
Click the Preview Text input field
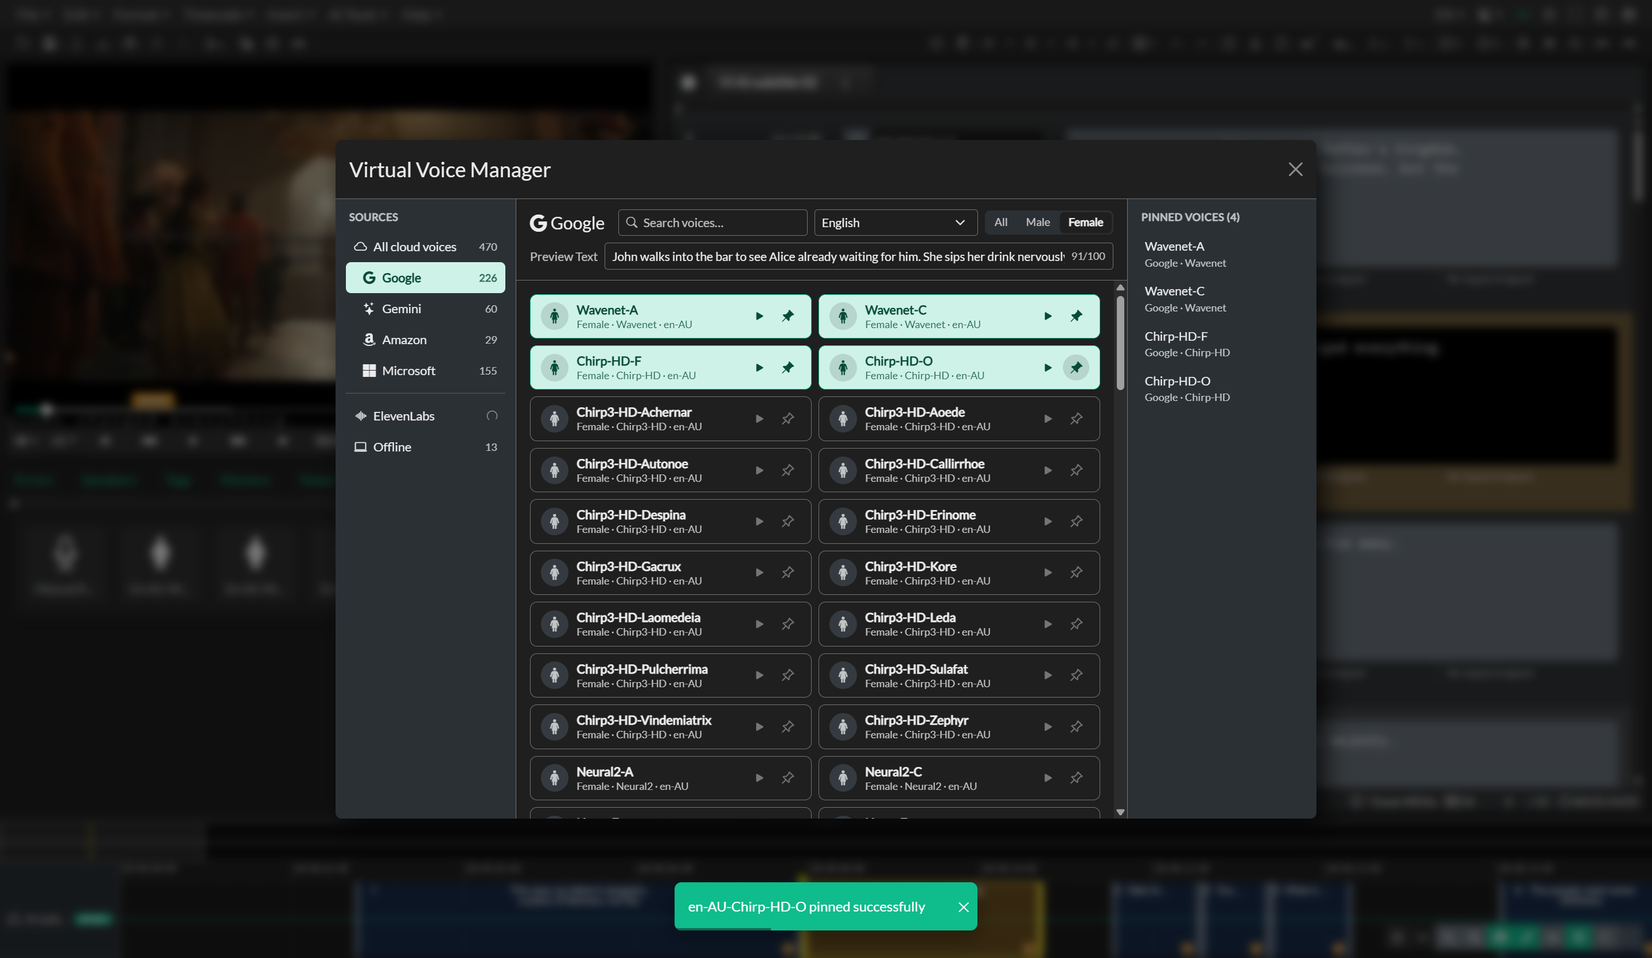[x=858, y=256]
